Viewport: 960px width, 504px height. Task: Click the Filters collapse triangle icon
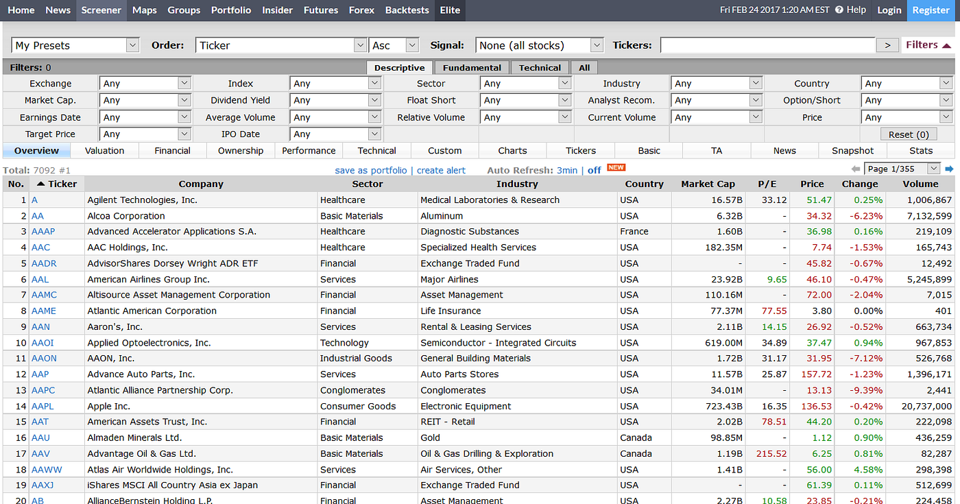tap(947, 45)
